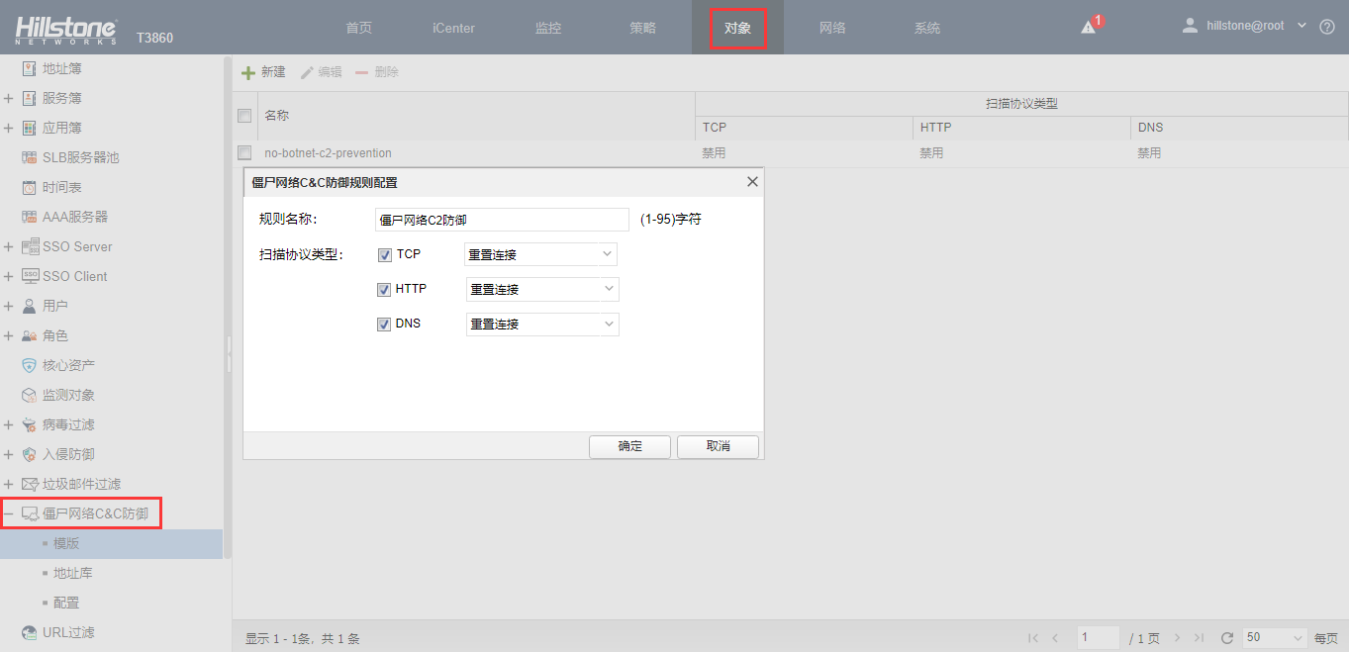Expand the SSO Server tree node
Viewport: 1349px width, 652px height.
point(8,247)
